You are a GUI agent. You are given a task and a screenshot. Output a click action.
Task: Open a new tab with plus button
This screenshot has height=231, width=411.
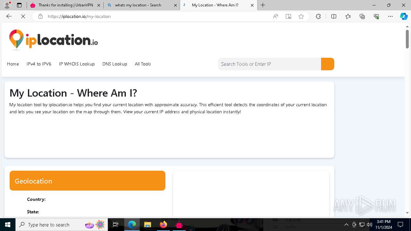point(263,5)
